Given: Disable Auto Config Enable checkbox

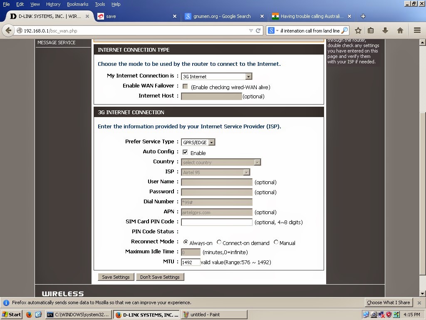Looking at the screenshot, I should point(185,152).
